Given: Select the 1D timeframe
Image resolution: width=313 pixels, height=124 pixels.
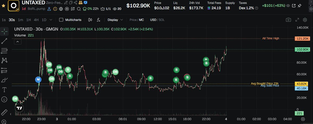Looking at the screenshot, I should 44,20.
